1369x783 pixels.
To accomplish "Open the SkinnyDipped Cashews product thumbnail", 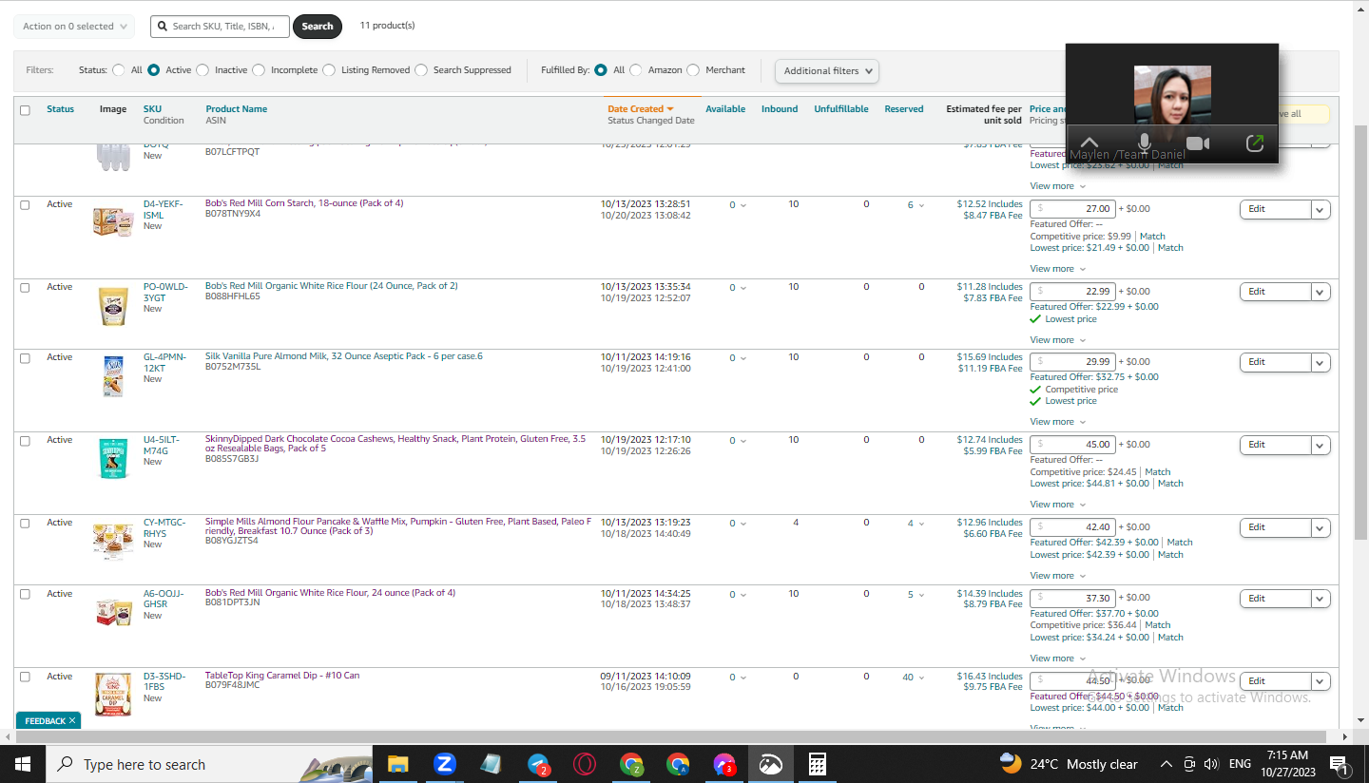I will [113, 459].
